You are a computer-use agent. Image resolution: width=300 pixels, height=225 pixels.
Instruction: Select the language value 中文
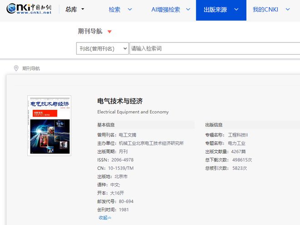(x=115, y=185)
